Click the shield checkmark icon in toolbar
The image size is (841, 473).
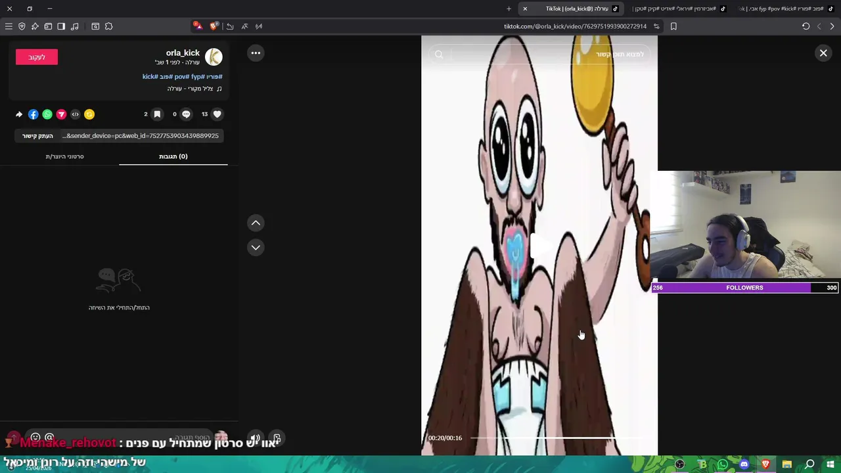pyautogui.click(x=22, y=26)
